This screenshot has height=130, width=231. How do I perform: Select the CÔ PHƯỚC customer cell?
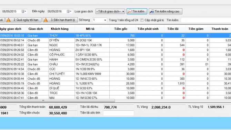(62, 55)
